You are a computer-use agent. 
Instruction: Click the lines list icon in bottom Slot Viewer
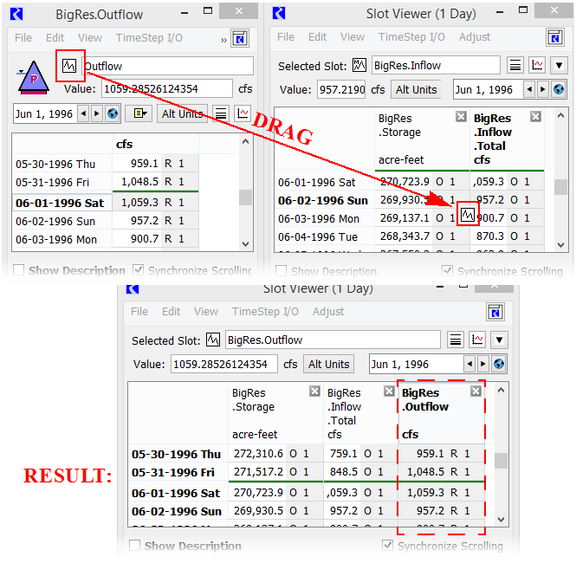[x=455, y=340]
